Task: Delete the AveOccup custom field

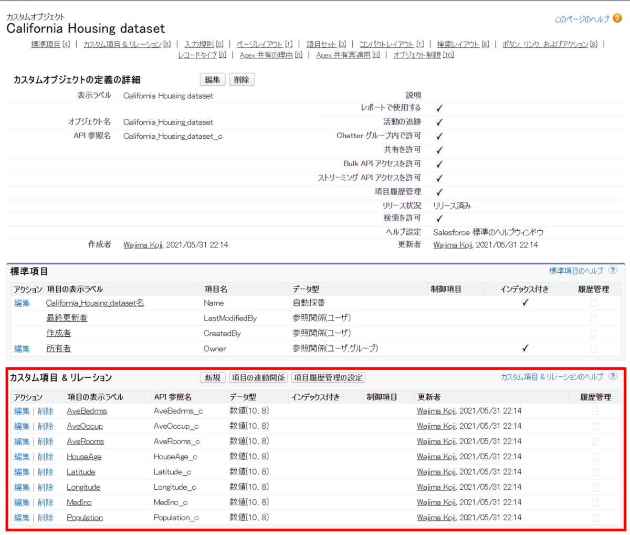Action: pyautogui.click(x=46, y=426)
